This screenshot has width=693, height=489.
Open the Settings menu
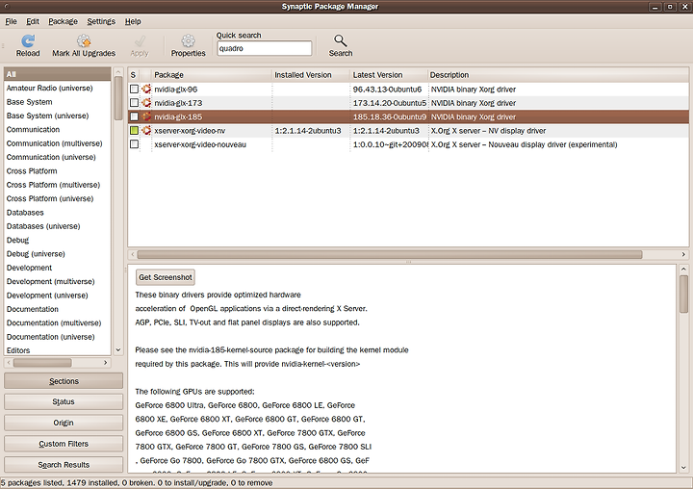[x=101, y=21]
